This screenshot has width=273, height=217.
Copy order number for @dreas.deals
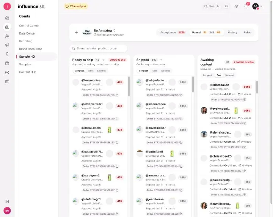117,143
